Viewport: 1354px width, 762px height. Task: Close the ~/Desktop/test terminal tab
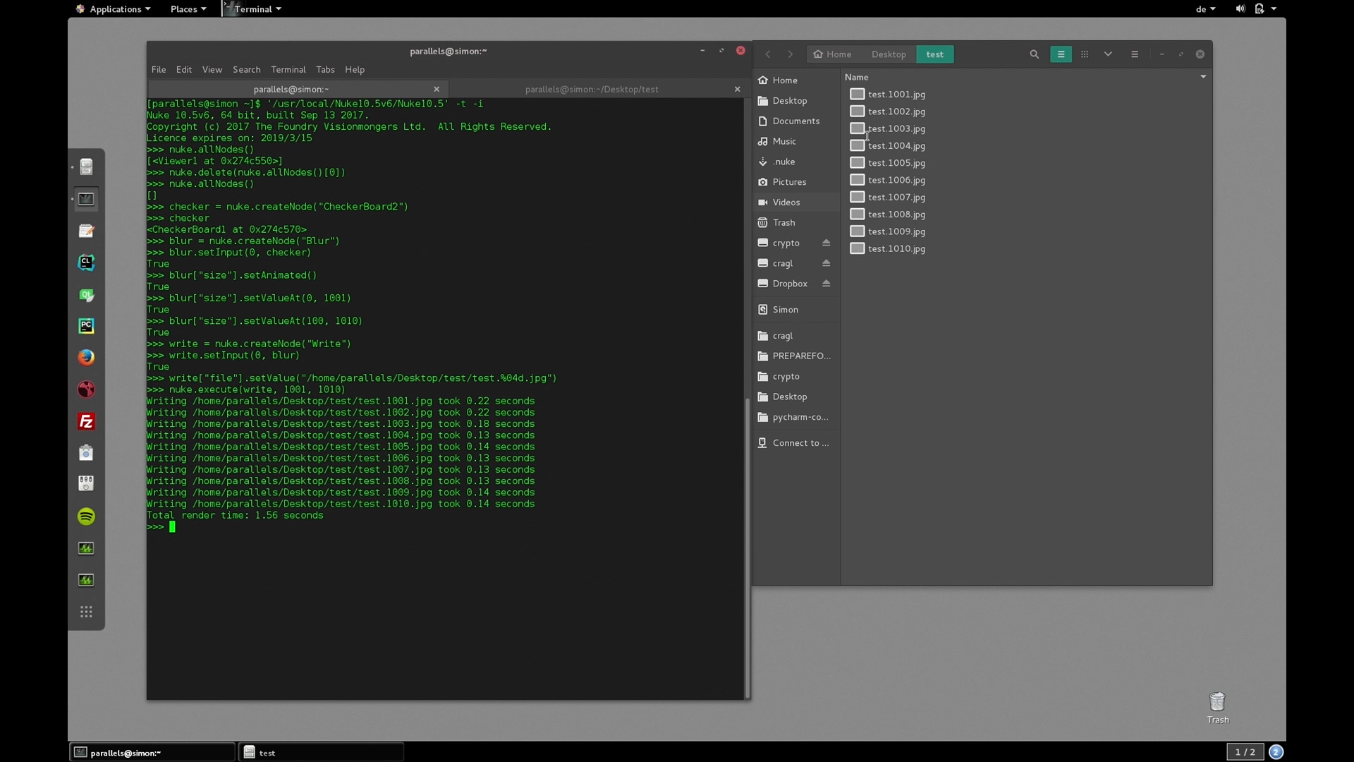[x=738, y=89]
